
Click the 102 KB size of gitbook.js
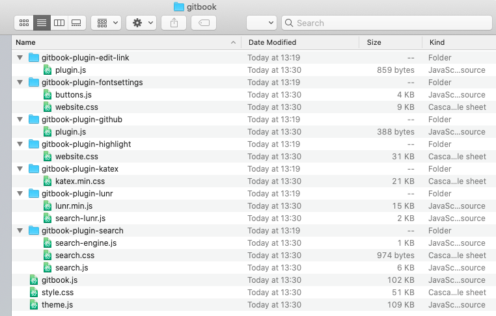pyautogui.click(x=401, y=280)
